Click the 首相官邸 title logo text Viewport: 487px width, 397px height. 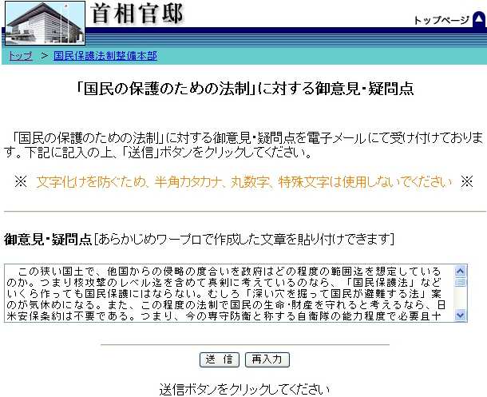pyautogui.click(x=137, y=14)
